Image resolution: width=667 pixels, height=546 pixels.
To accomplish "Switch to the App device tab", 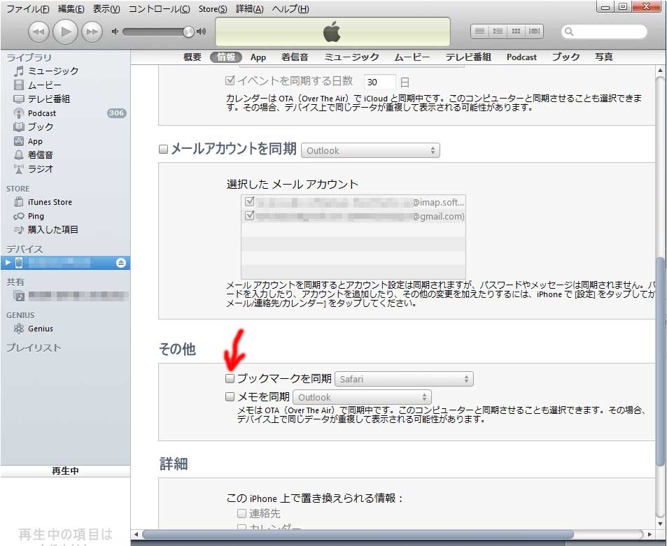I will pos(258,57).
